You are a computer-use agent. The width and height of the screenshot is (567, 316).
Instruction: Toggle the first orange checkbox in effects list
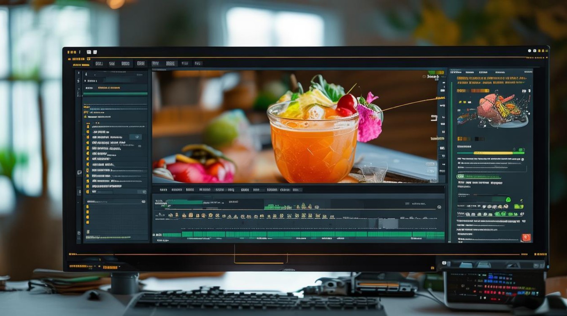(88, 126)
